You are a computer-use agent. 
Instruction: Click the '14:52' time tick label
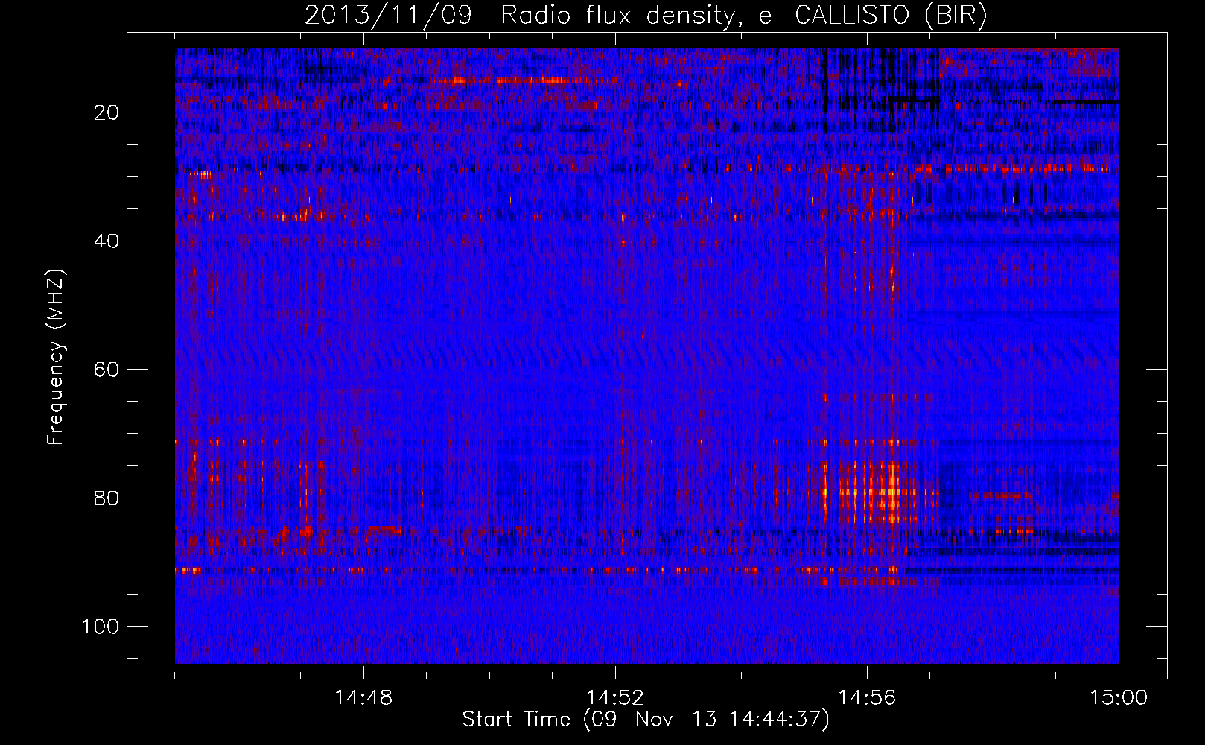[615, 698]
